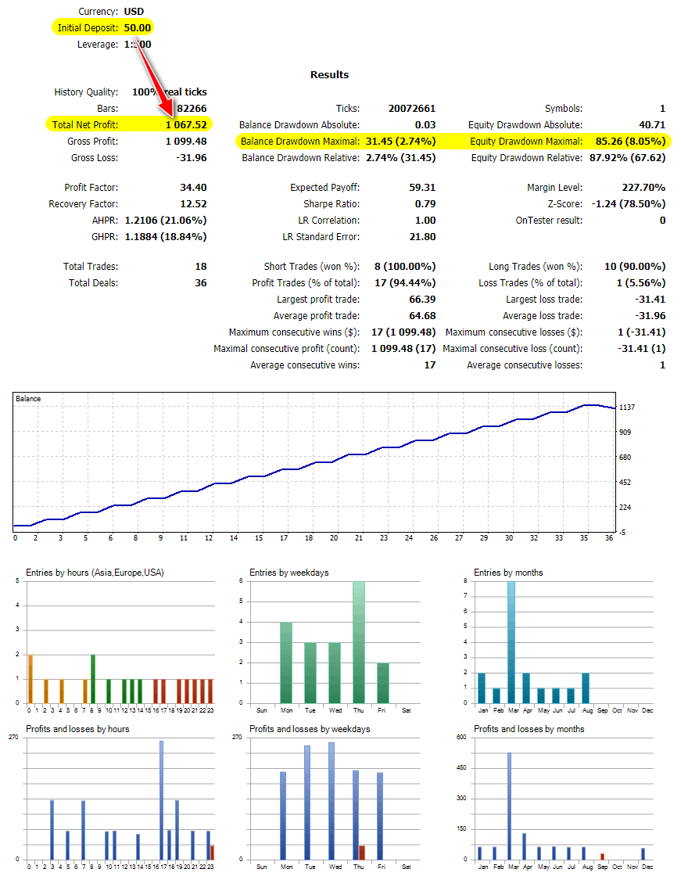The height and width of the screenshot is (887, 681).
Task: Click Short Trades value 8 (100.00%)
Action: (405, 267)
